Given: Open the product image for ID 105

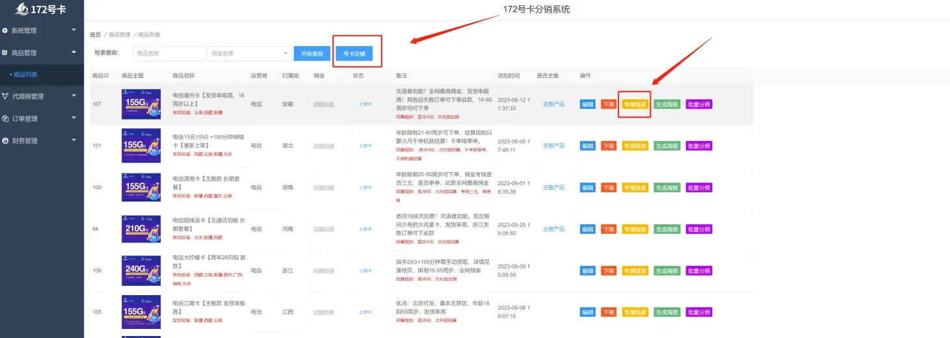Looking at the screenshot, I should [x=141, y=312].
